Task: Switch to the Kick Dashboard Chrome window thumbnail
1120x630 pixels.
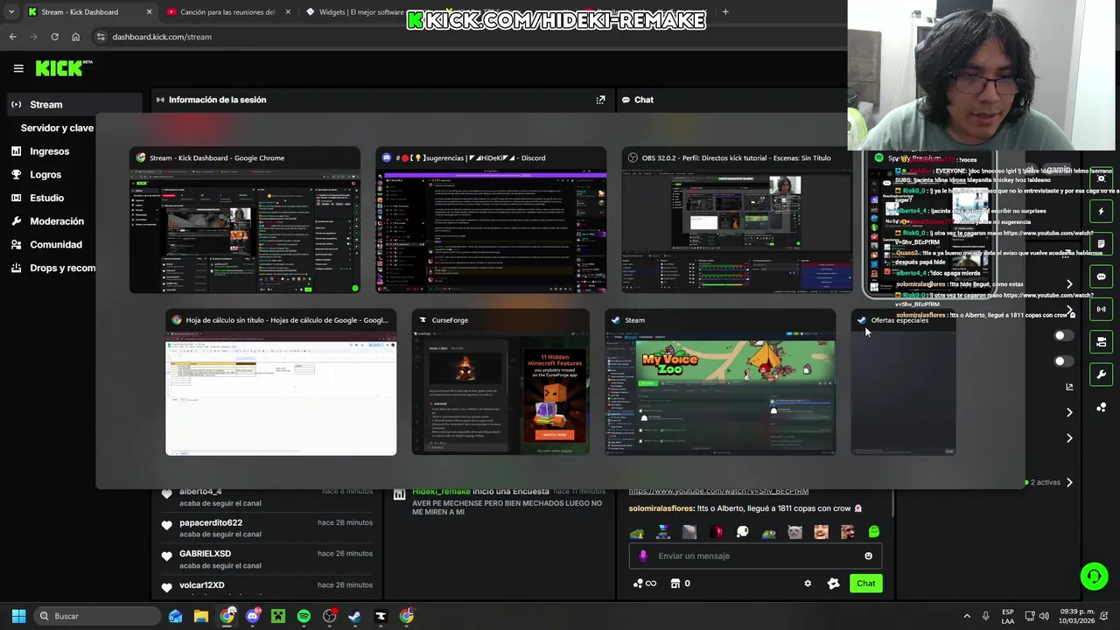Action: tap(245, 220)
